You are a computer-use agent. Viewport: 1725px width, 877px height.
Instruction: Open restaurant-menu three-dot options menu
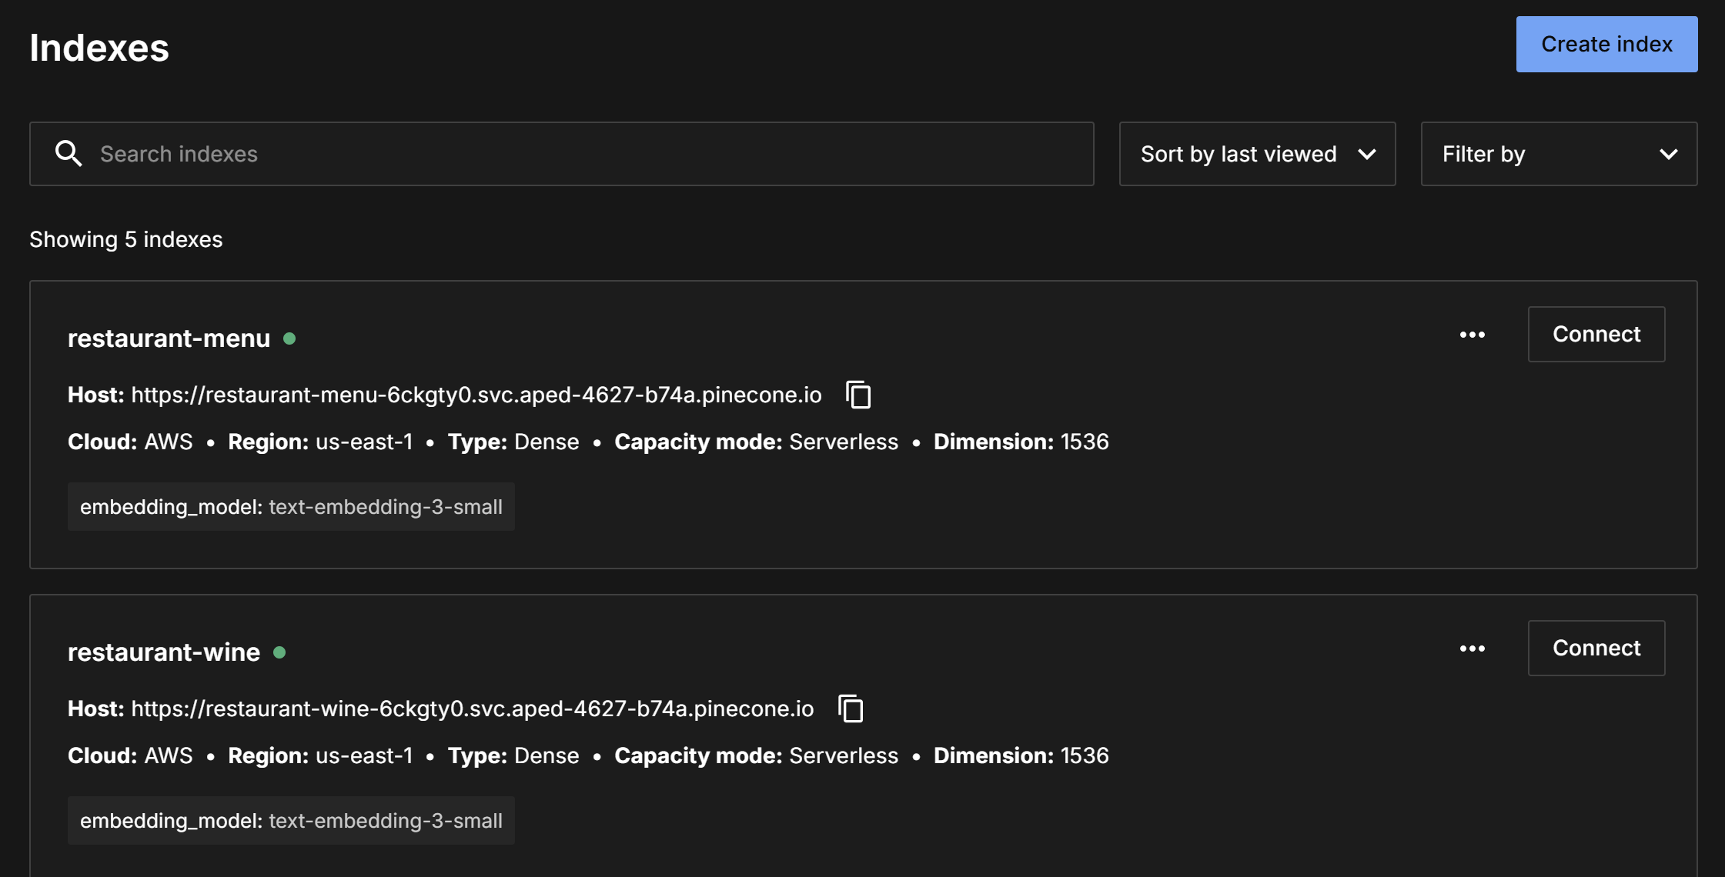coord(1472,335)
